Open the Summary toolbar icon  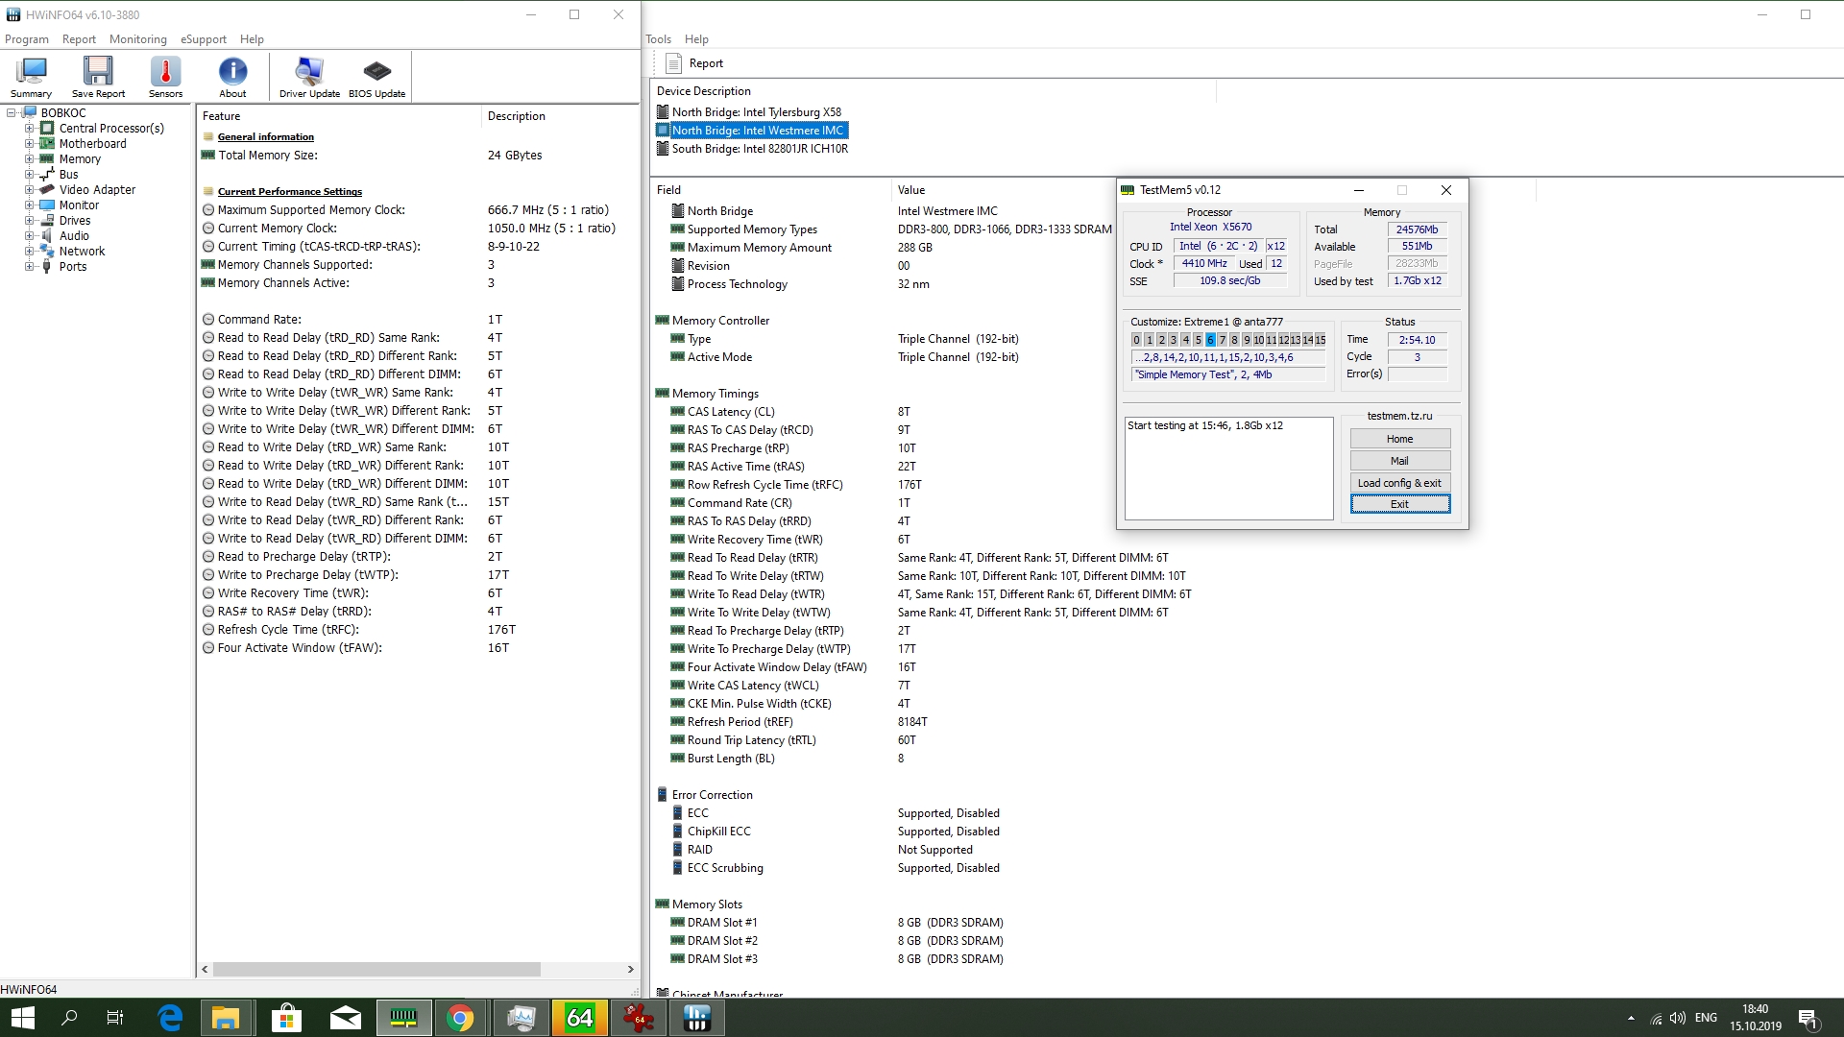click(32, 76)
